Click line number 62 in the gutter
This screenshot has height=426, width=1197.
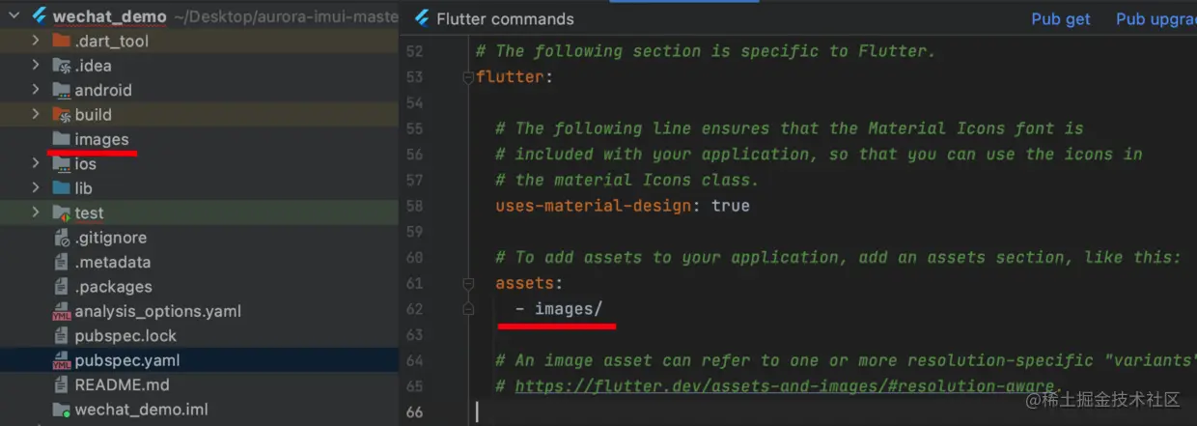[x=414, y=309]
